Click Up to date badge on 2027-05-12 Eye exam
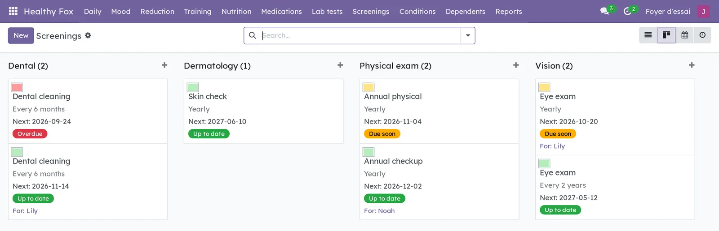719x231 pixels. [x=560, y=210]
